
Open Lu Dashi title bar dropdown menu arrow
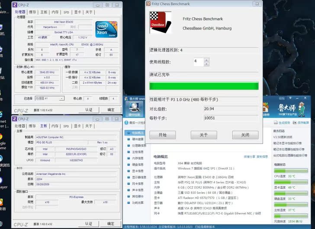290,98
